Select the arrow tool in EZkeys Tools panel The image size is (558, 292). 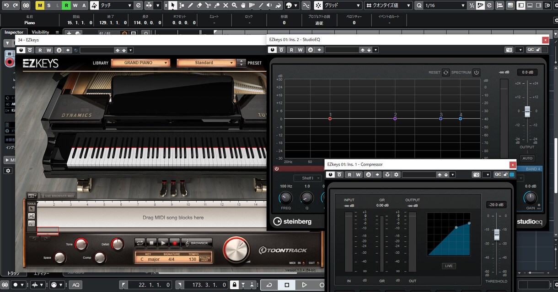tap(32, 209)
